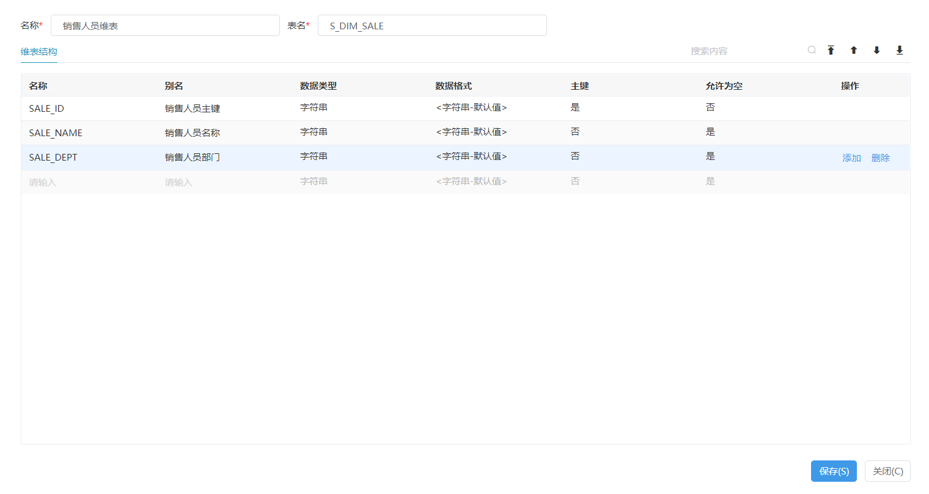Open data type 字符串 for SALE_DEPT

[314, 156]
